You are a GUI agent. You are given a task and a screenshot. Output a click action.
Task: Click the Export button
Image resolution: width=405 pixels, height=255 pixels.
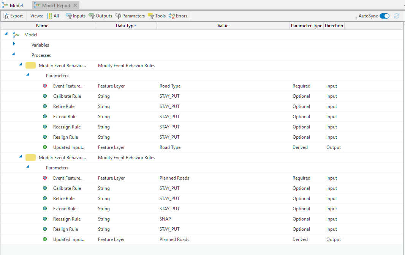coord(13,16)
